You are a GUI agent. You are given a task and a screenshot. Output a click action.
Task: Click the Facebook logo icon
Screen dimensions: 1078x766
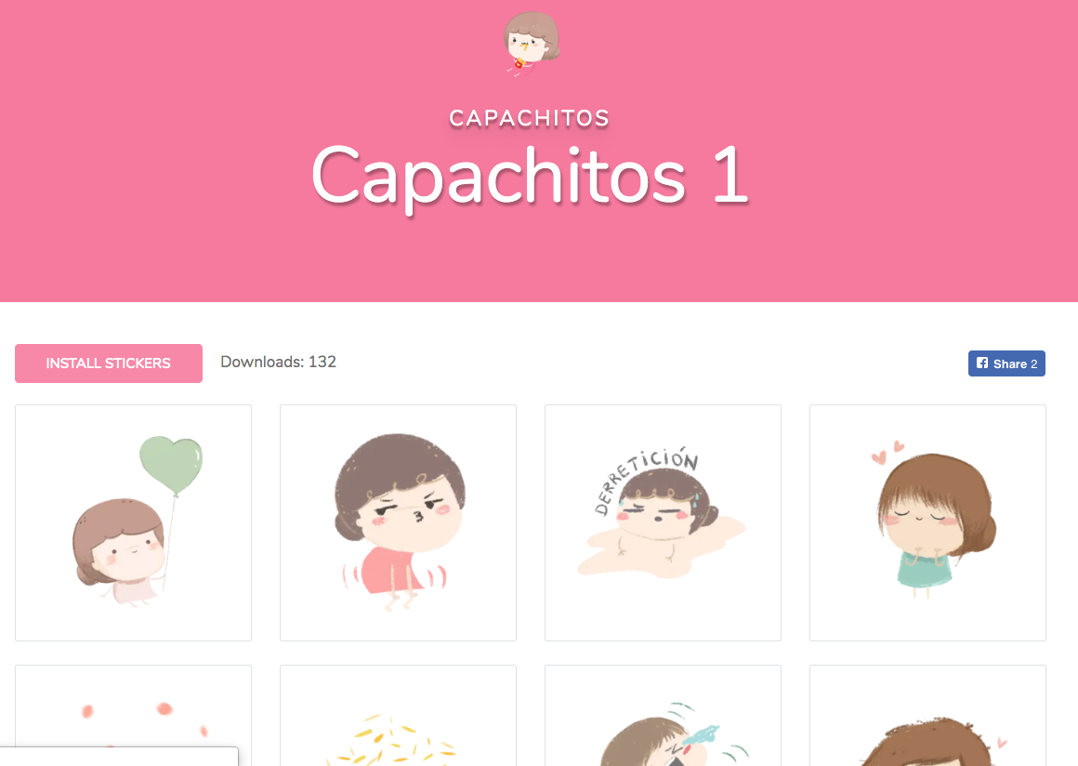[x=982, y=363]
